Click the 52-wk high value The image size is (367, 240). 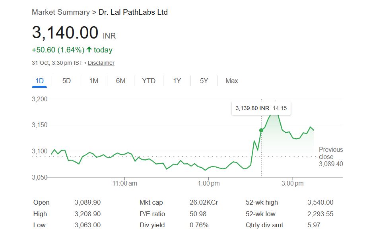320,203
